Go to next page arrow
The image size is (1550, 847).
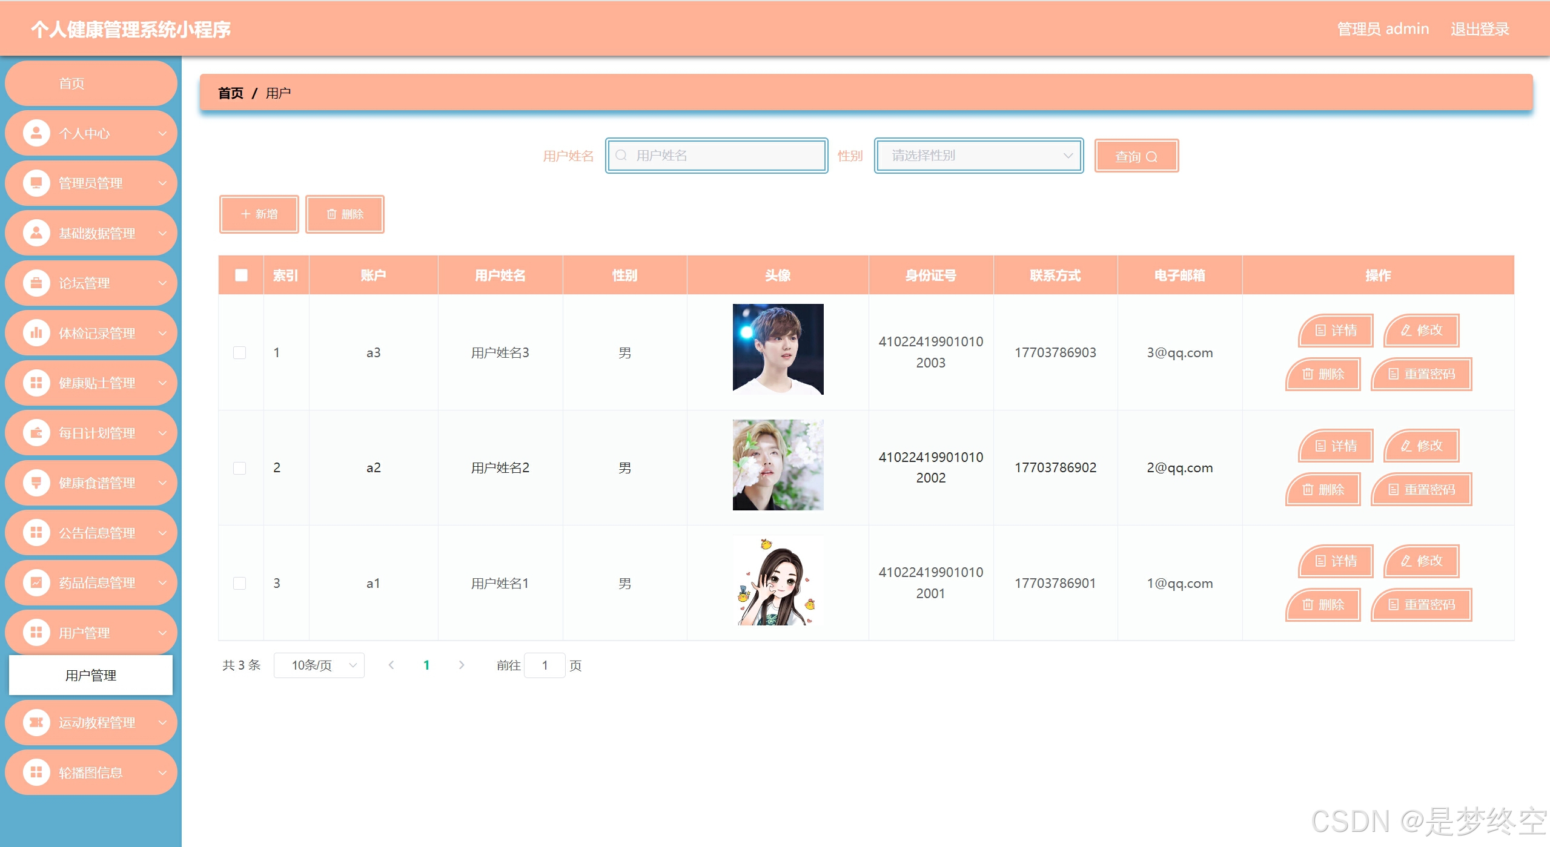[x=462, y=665]
